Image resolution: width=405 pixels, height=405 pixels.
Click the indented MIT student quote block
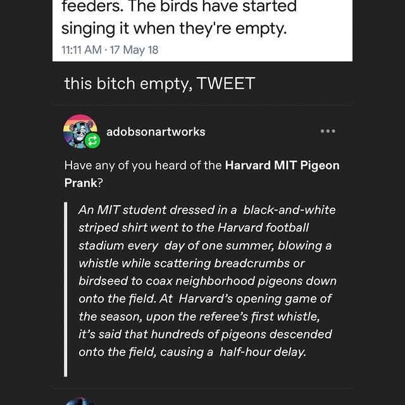click(207, 281)
